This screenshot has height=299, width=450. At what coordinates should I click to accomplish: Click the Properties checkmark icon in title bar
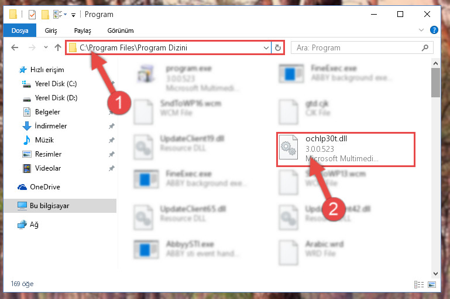(x=32, y=15)
